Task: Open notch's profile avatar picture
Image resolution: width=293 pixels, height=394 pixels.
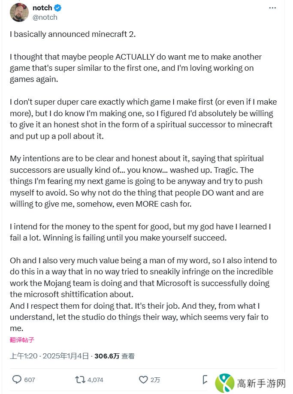Action: [x=19, y=12]
